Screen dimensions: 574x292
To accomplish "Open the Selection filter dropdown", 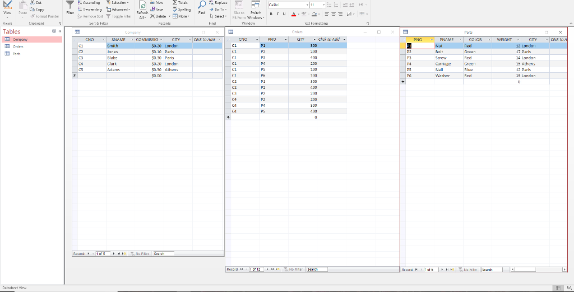I will point(118,3).
